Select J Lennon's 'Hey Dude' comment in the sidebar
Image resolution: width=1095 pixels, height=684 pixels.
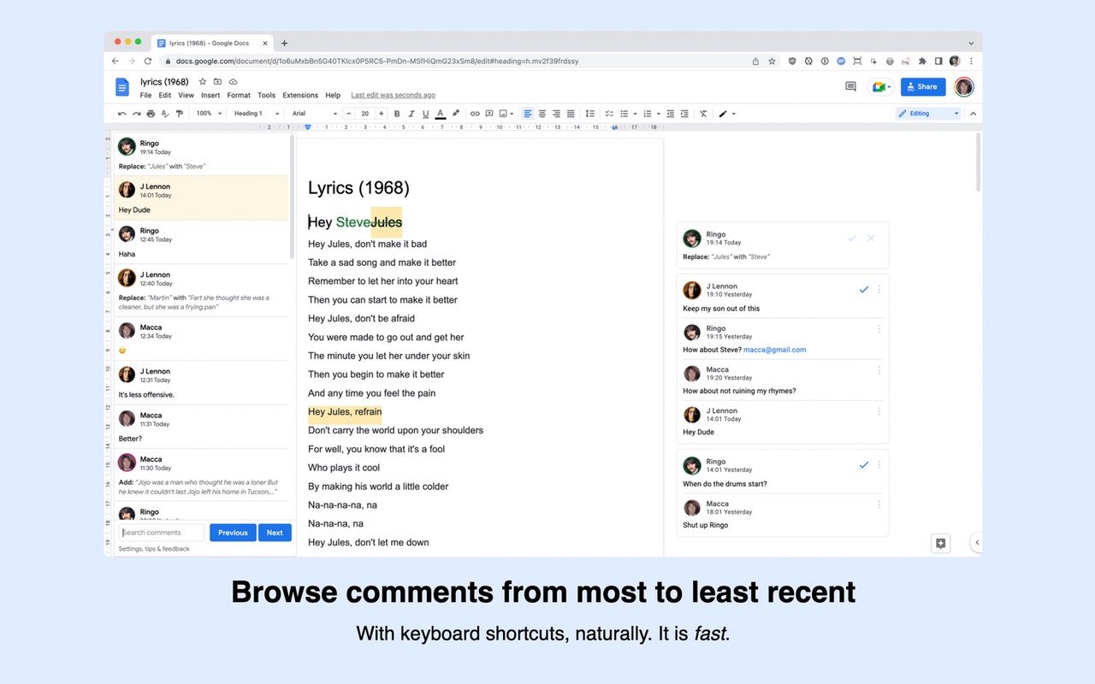202,198
